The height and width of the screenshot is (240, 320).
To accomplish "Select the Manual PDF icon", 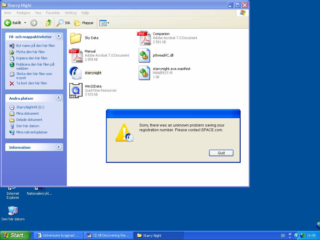I will (76, 56).
